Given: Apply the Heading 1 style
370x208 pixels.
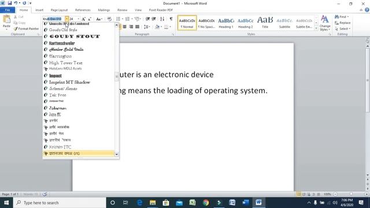Looking at the screenshot, I should tap(226, 23).
